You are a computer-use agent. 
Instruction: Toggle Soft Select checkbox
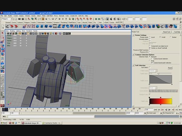pos(149,67)
